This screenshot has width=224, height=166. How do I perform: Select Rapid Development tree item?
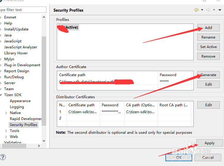(x=26, y=119)
